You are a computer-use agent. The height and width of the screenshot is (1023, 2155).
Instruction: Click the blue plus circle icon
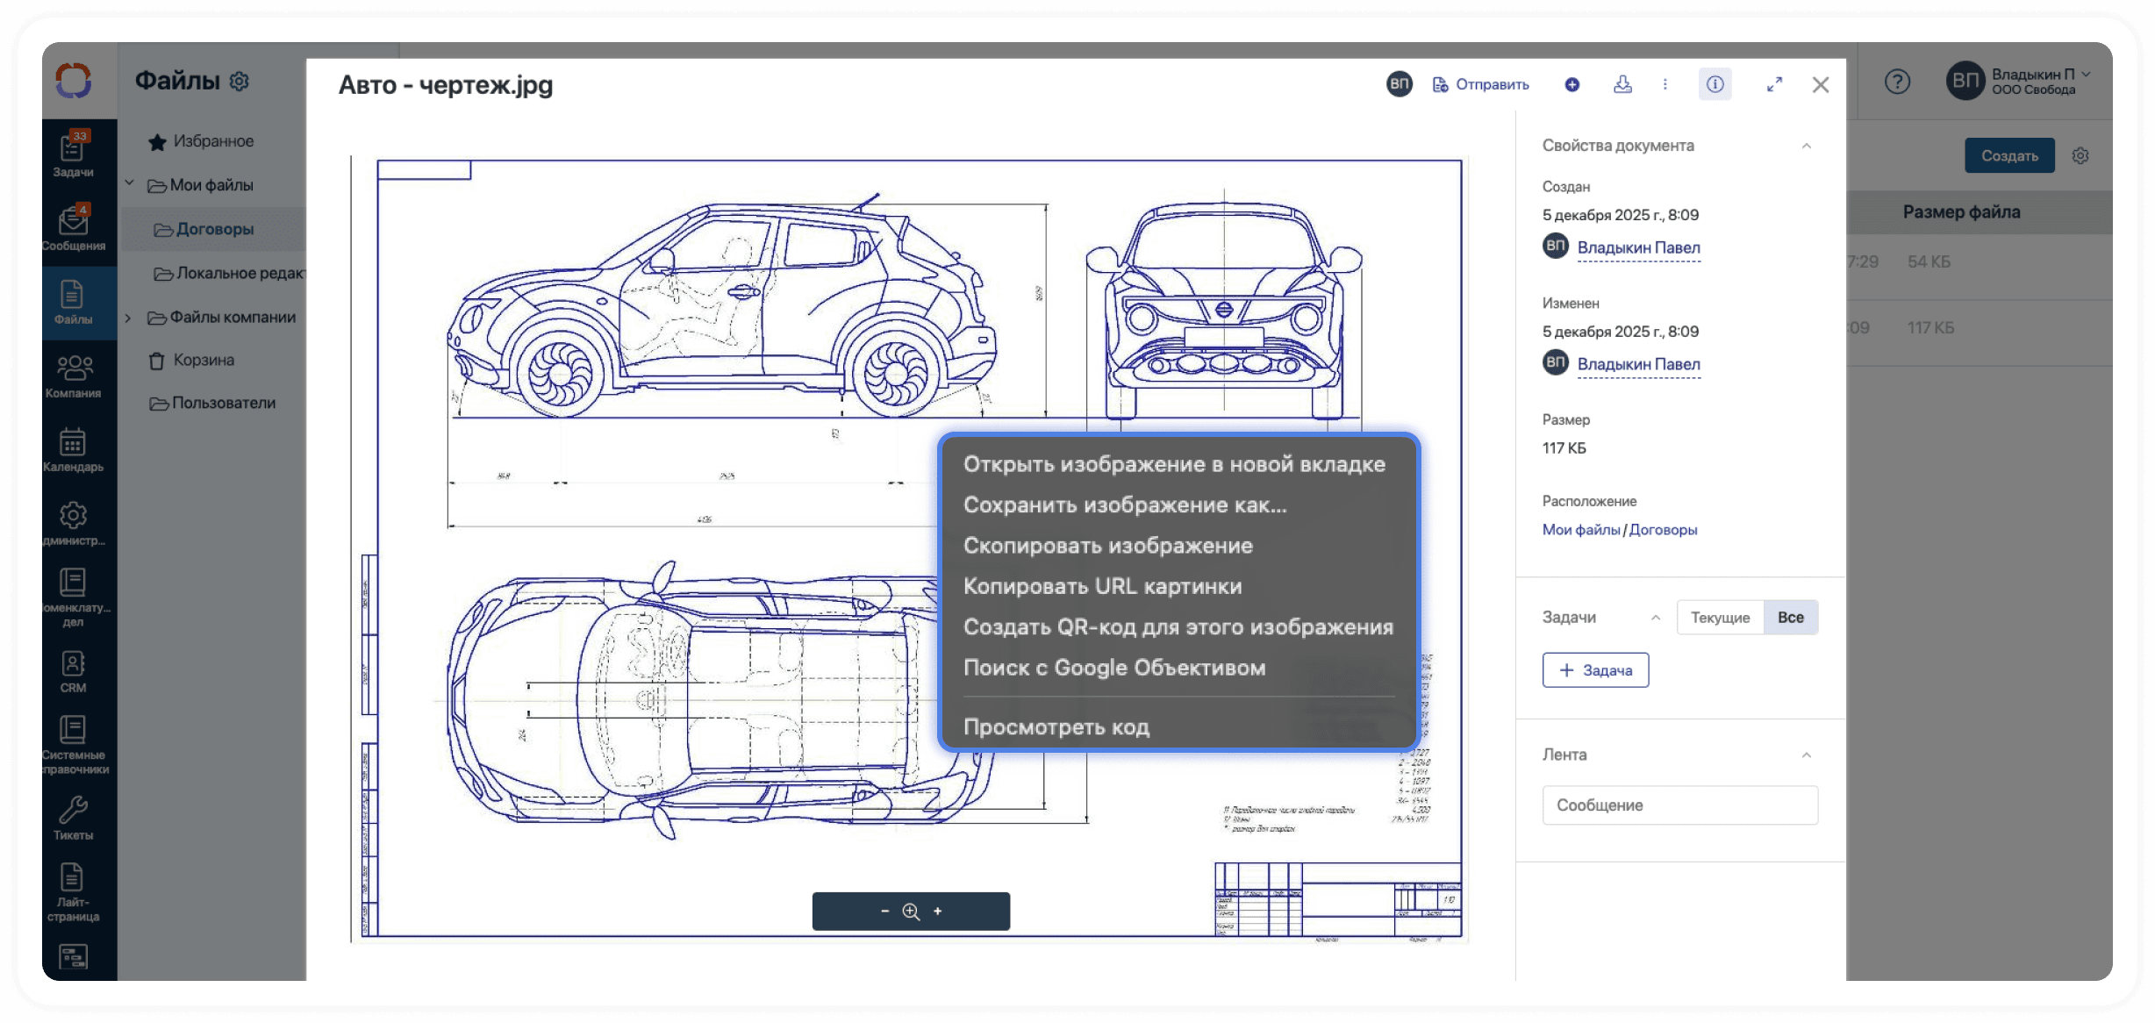click(1572, 84)
